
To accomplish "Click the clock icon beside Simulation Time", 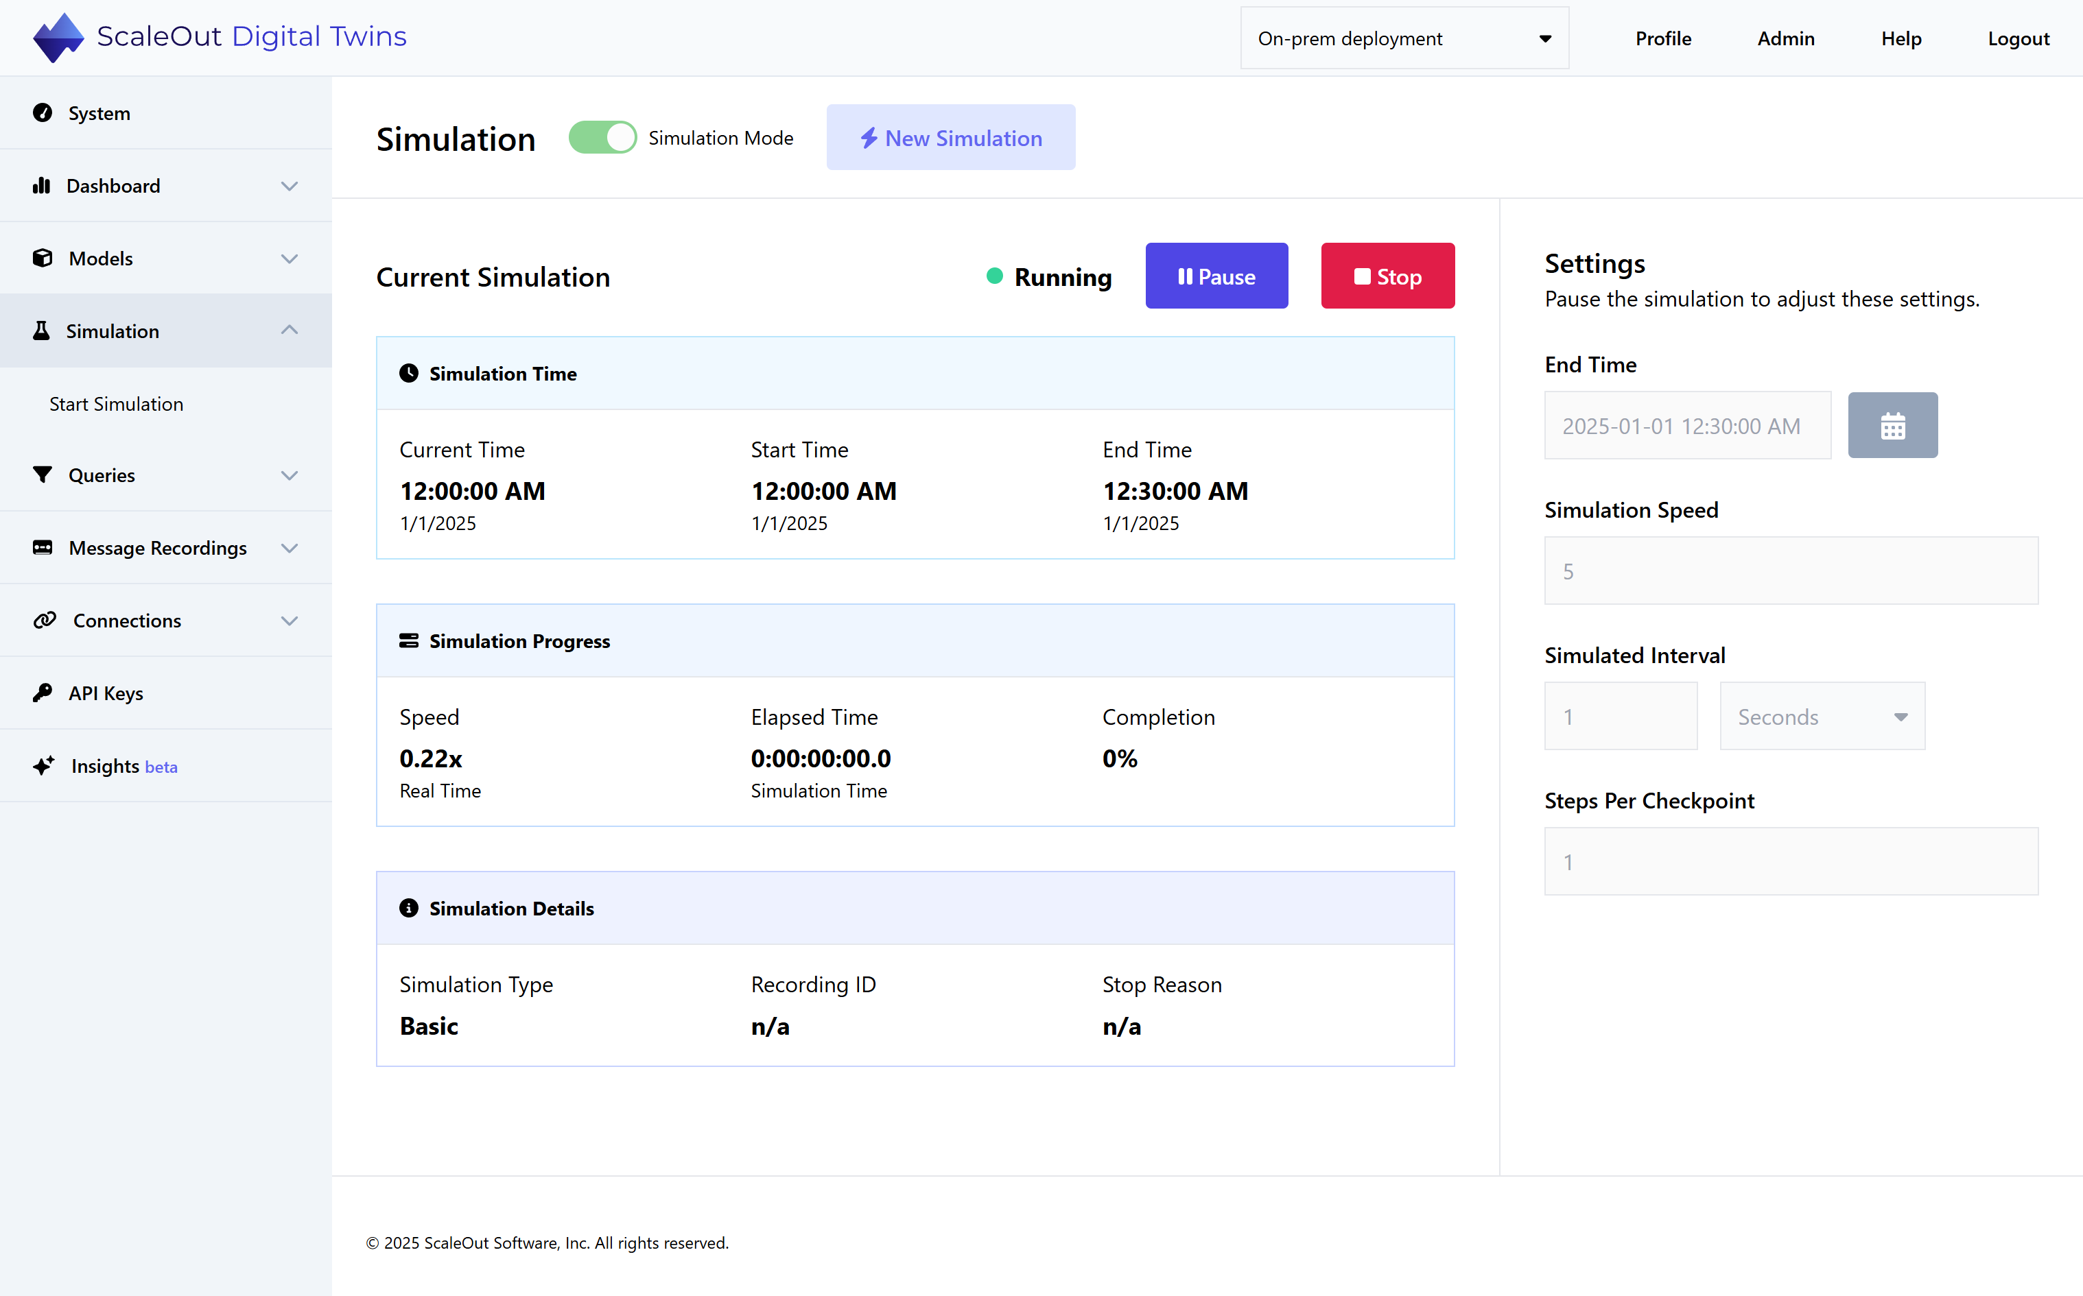I will (409, 373).
